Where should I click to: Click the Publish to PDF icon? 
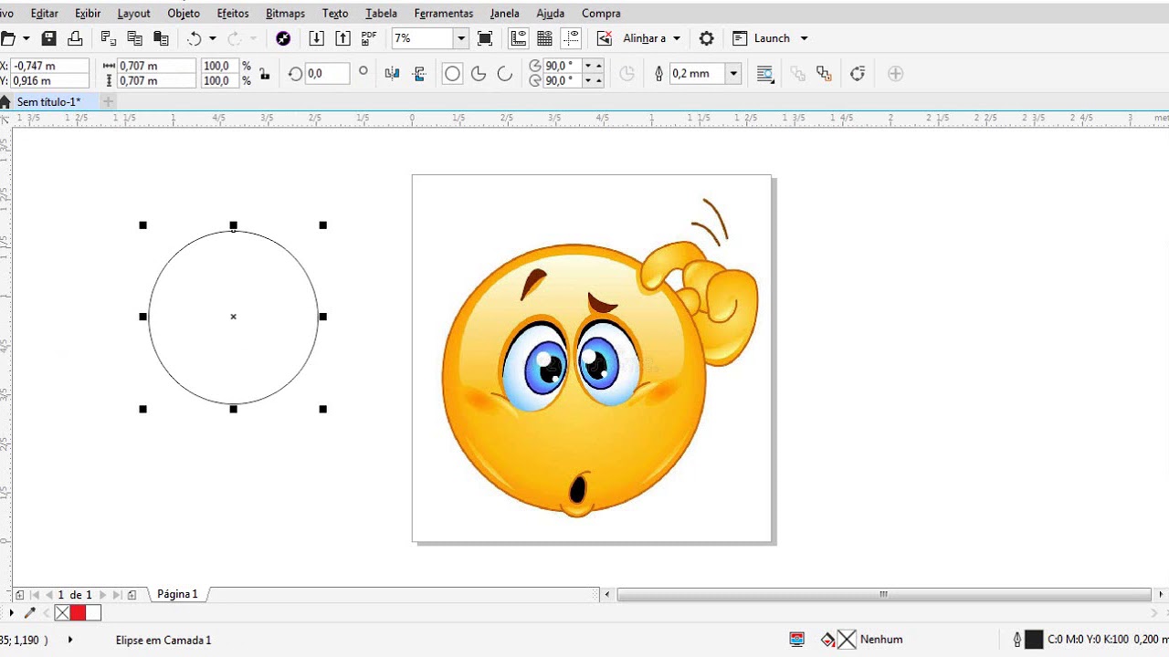pos(369,38)
